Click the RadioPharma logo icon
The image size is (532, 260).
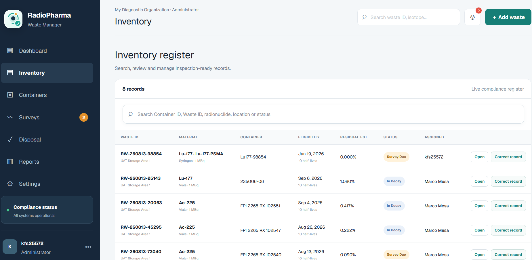[14, 19]
